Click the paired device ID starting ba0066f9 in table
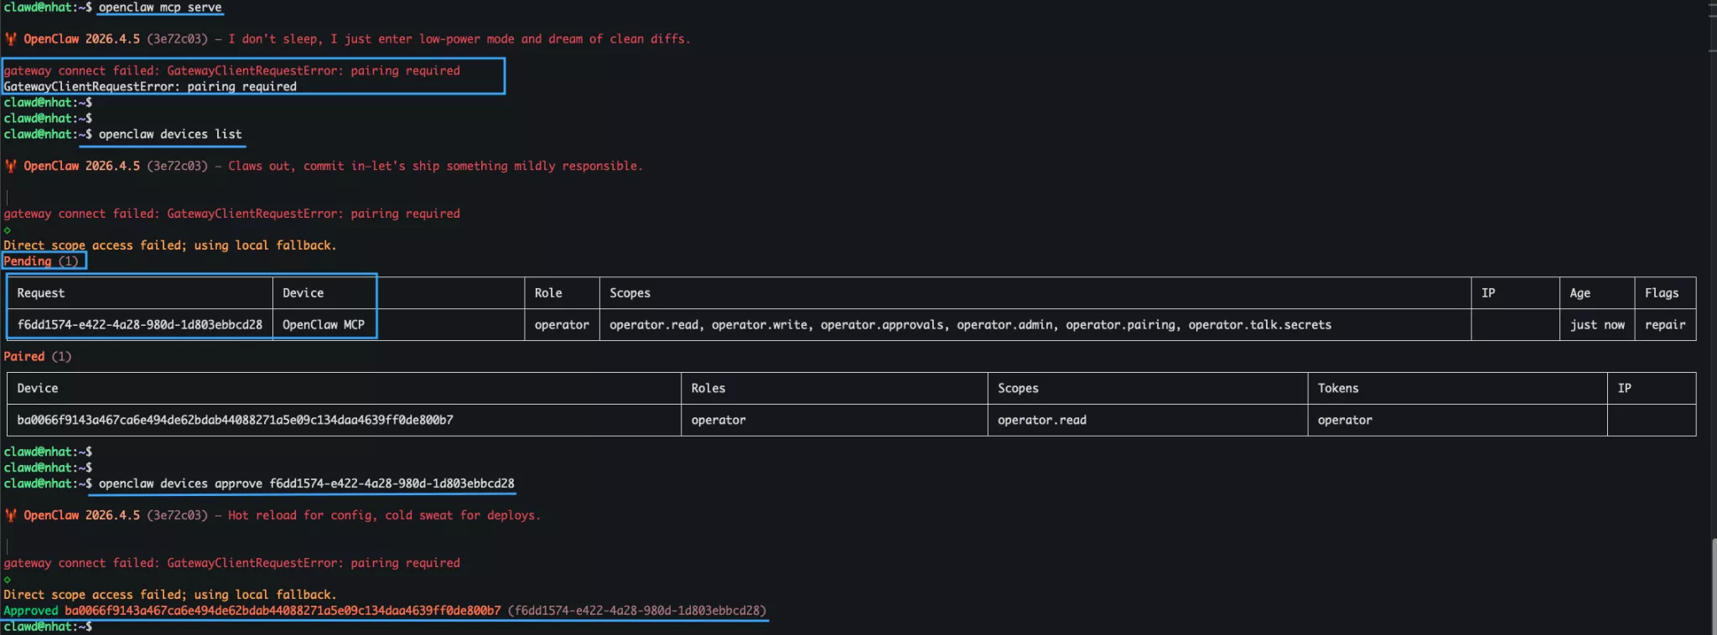 [235, 421]
